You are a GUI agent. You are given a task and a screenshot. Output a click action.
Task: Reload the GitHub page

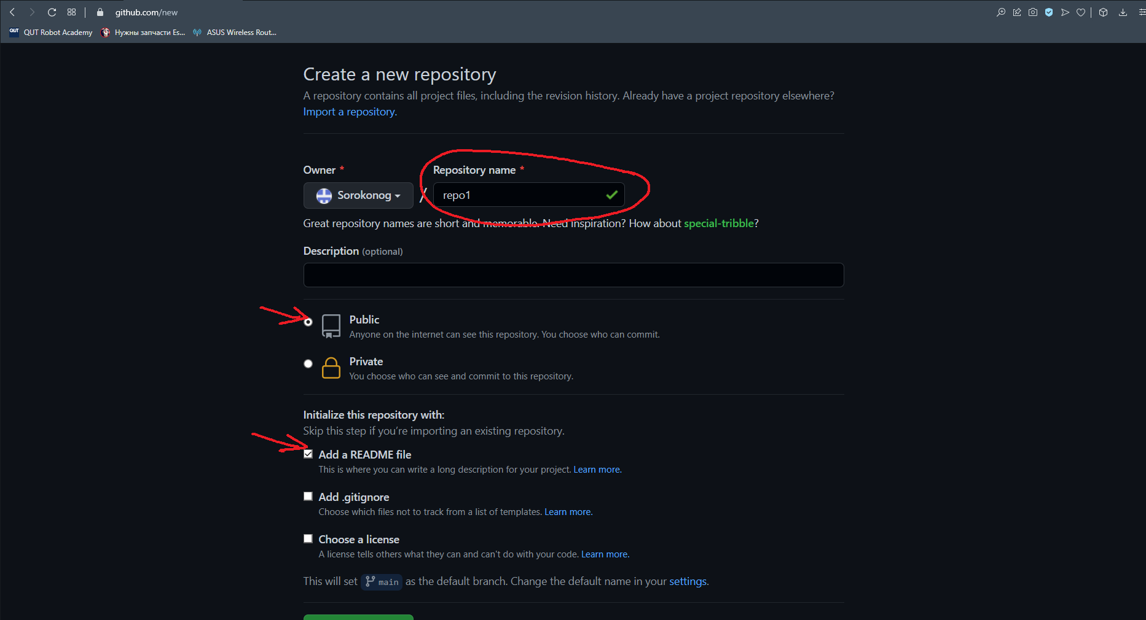click(x=52, y=12)
